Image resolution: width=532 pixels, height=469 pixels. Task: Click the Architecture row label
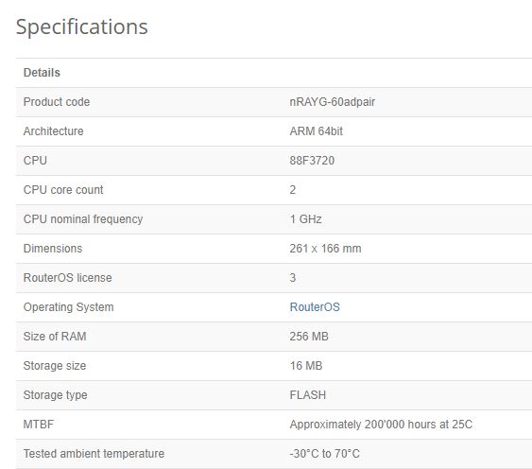click(x=53, y=131)
